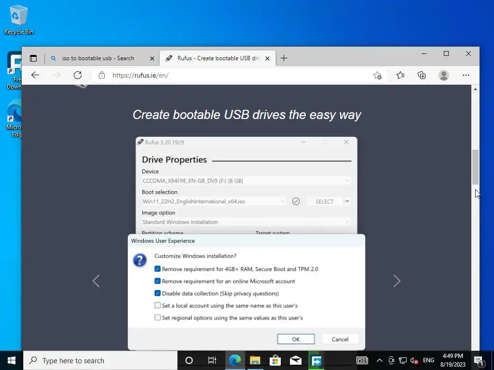Click the taskbar search box
Image resolution: width=494 pixels, height=370 pixels.
tap(100, 360)
